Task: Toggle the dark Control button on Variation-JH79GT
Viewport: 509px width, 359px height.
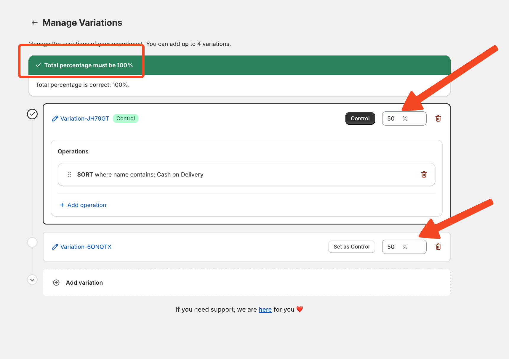Action: [360, 118]
